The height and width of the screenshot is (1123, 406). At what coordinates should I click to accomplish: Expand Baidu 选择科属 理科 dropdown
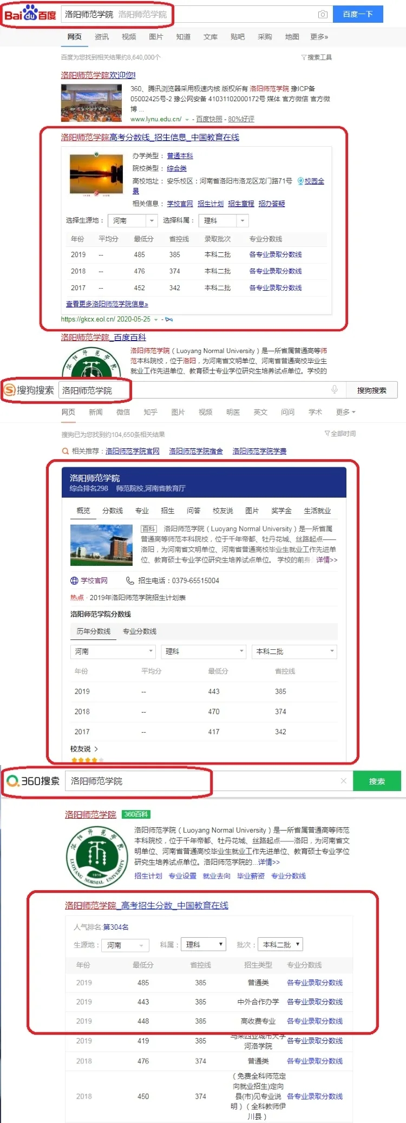point(223,220)
